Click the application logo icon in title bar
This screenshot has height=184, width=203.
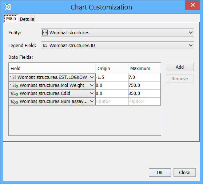tap(8, 7)
